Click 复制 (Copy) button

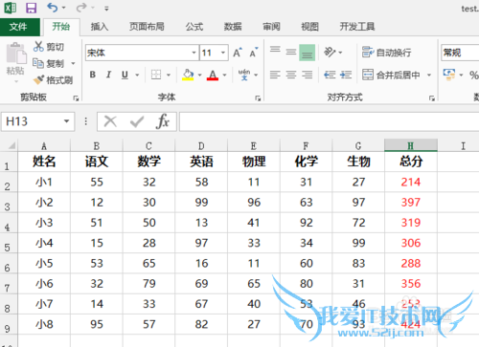tap(49, 63)
